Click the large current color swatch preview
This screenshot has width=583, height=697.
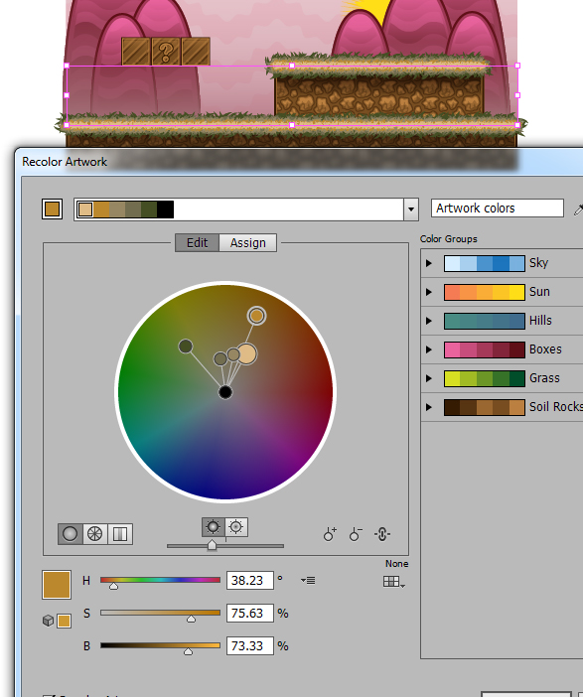pos(57,585)
